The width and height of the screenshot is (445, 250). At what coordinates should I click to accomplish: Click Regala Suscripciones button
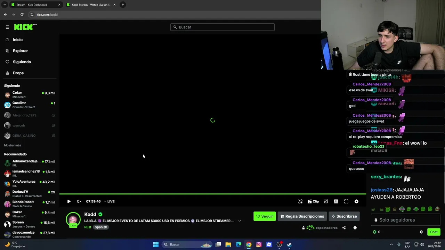pyautogui.click(x=302, y=216)
